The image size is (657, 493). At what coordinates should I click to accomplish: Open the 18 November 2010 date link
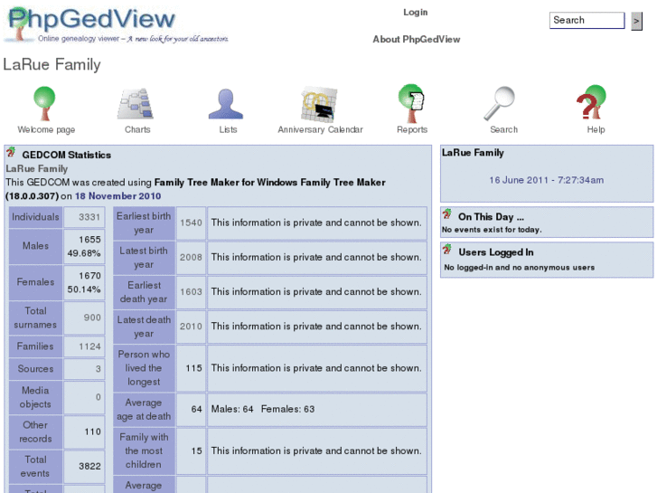[x=117, y=196]
